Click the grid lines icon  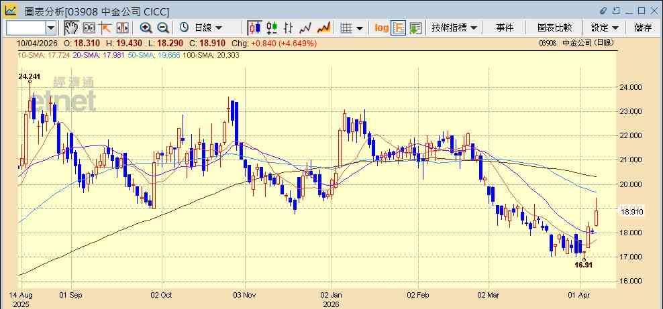tap(346, 28)
